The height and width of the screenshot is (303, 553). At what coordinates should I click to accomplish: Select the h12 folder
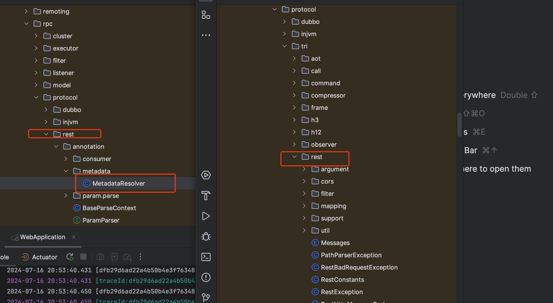tap(316, 132)
